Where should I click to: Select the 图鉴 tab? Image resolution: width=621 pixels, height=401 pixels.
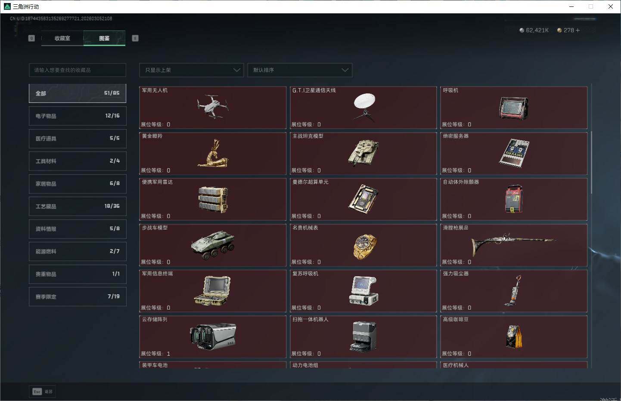click(x=104, y=38)
